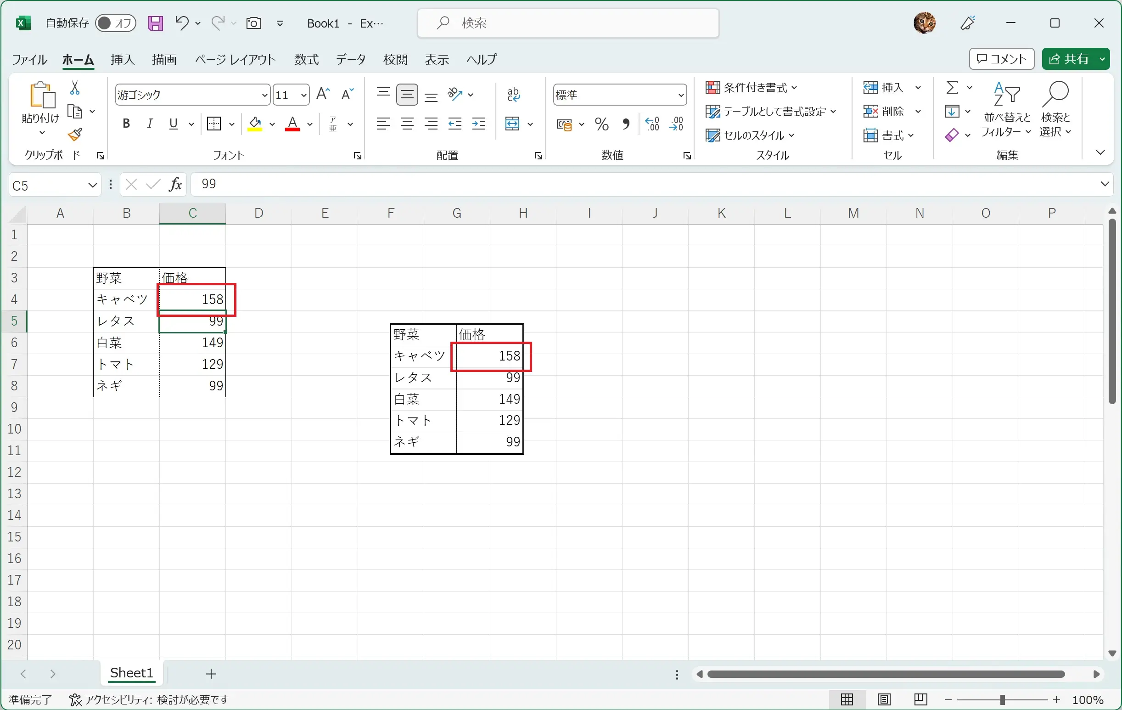Toggle middle vertical alignment
1122x710 pixels.
407,95
